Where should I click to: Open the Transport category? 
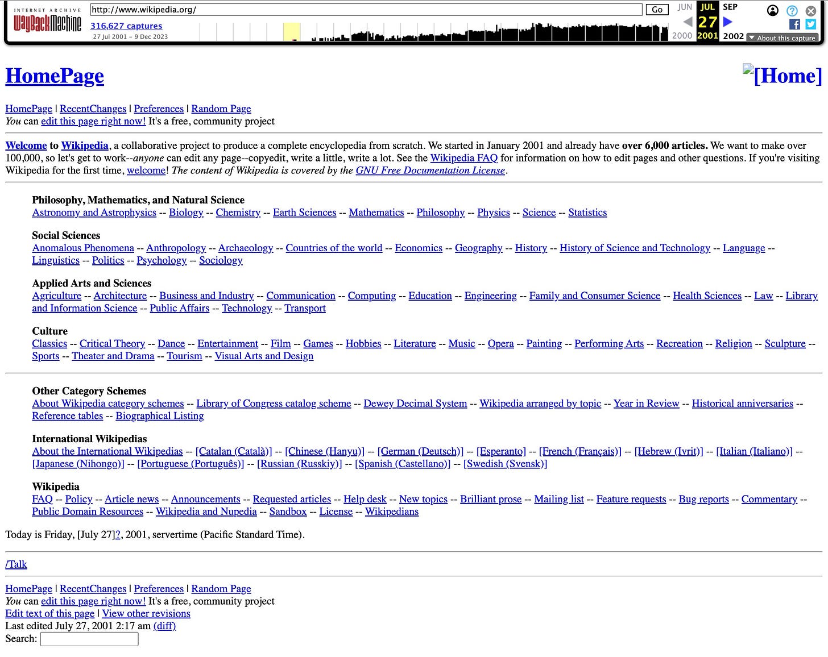[305, 308]
